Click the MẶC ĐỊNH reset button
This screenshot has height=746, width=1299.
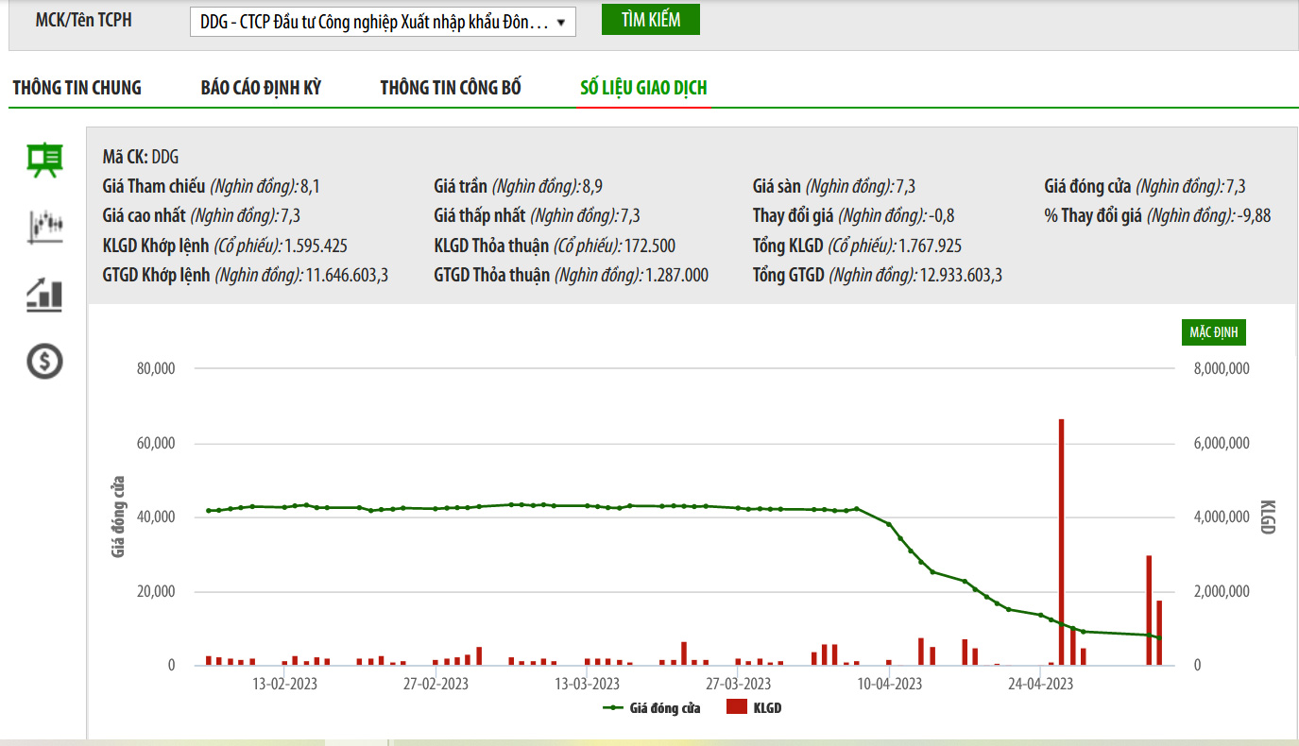[1214, 333]
